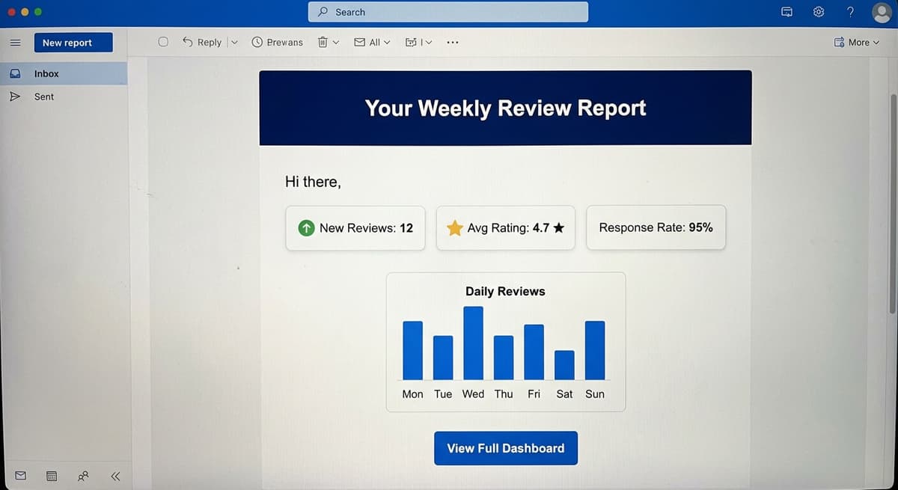Toggle the message selection circle
Screen dimensions: 898x490
[x=163, y=42]
